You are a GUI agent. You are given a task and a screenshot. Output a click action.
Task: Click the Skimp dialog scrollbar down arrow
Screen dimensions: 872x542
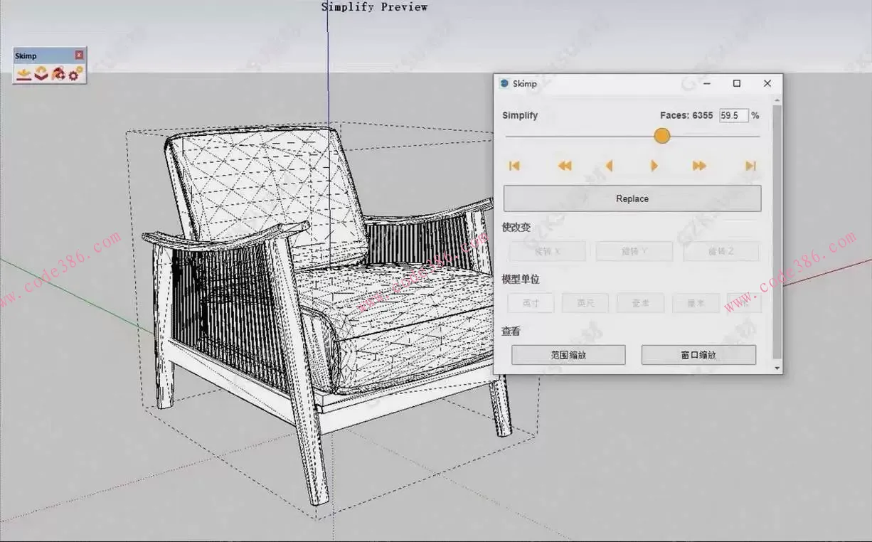(x=777, y=368)
